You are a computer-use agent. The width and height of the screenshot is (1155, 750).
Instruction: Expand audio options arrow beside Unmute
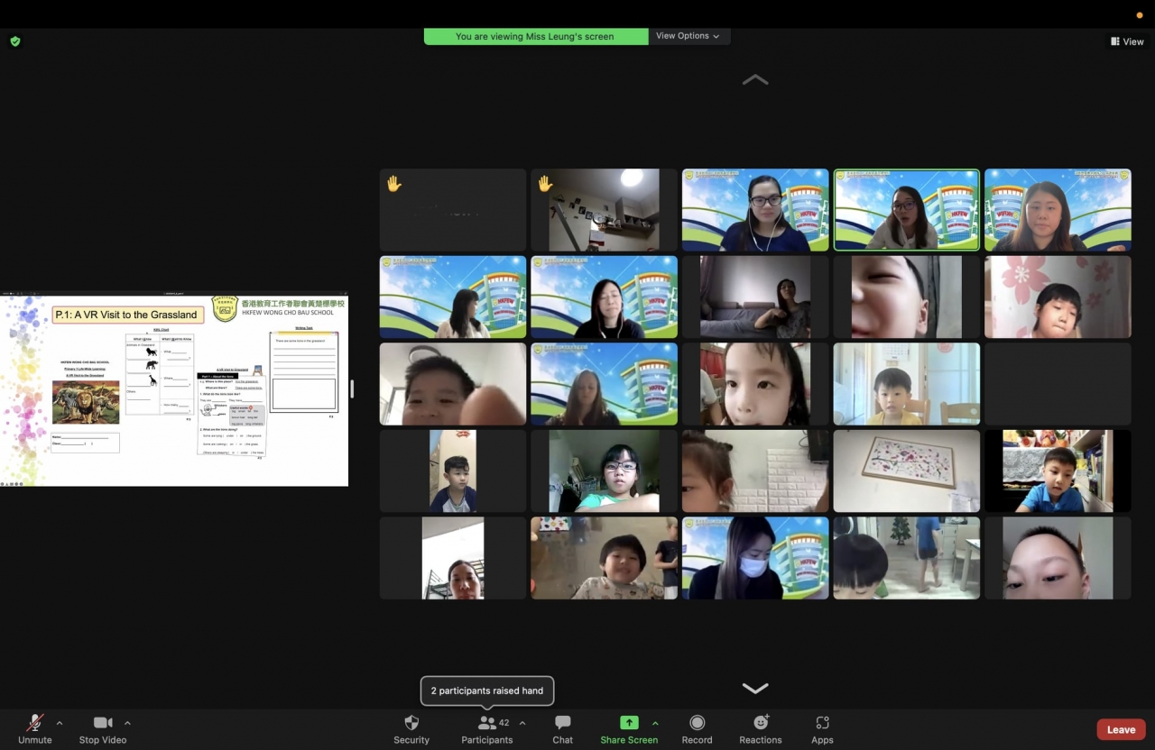60,723
